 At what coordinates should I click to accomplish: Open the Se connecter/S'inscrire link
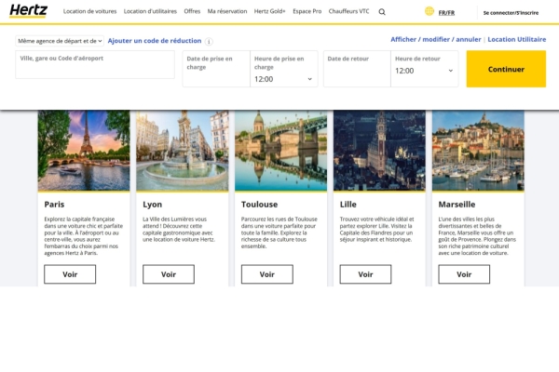[x=510, y=12]
